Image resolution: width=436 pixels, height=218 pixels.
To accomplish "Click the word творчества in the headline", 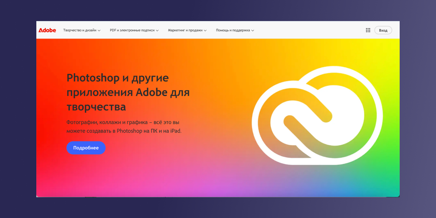I will [96, 107].
